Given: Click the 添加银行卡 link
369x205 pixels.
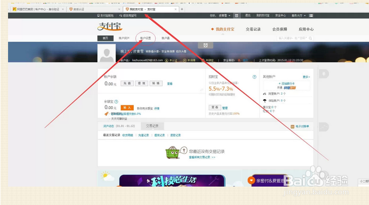Looking at the screenshot, I should (x=287, y=84).
